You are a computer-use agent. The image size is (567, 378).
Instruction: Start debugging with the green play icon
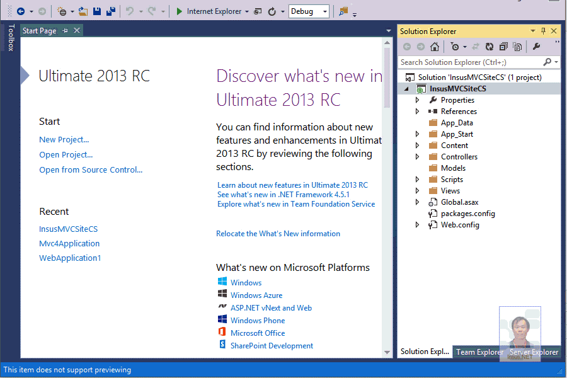coord(179,11)
